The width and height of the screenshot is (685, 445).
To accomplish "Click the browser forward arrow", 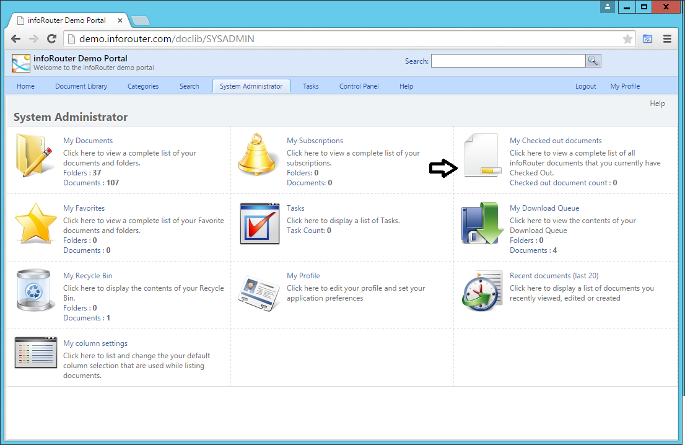I will pyautogui.click(x=33, y=39).
